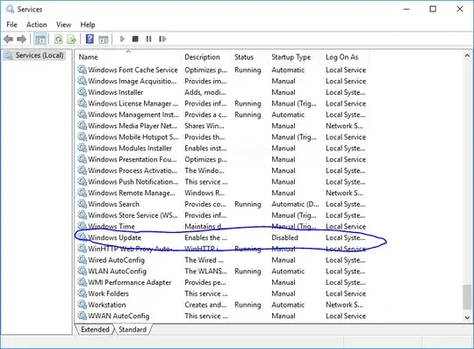Click 'Enables the ...' description of Windows Update
Screen dimensions: 474x349
click(205, 237)
